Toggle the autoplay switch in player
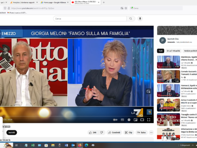This screenshot has height=148, width=197. click(x=115, y=120)
